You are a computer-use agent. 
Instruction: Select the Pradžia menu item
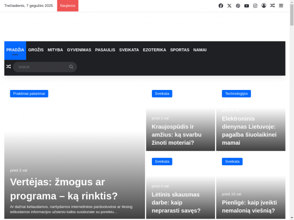click(x=15, y=50)
